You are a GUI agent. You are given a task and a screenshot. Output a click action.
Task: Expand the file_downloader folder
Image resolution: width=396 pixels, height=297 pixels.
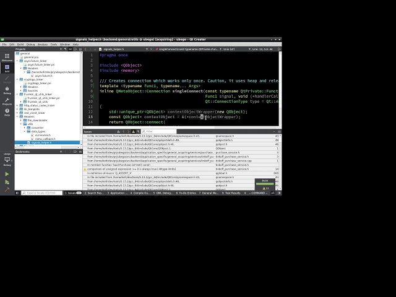21,120
